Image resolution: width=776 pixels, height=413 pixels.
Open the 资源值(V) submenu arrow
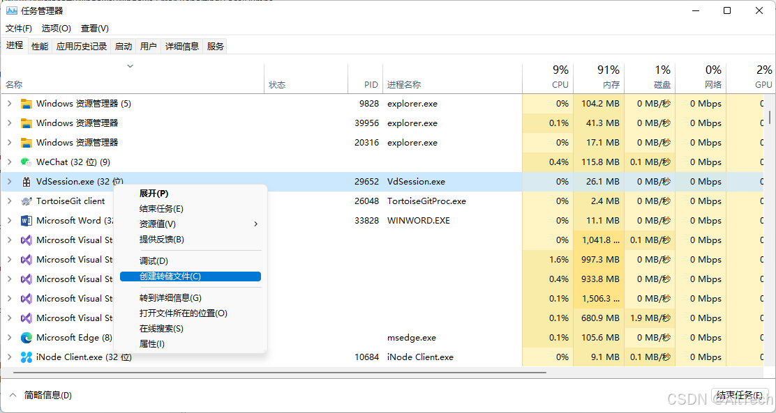[x=255, y=224]
